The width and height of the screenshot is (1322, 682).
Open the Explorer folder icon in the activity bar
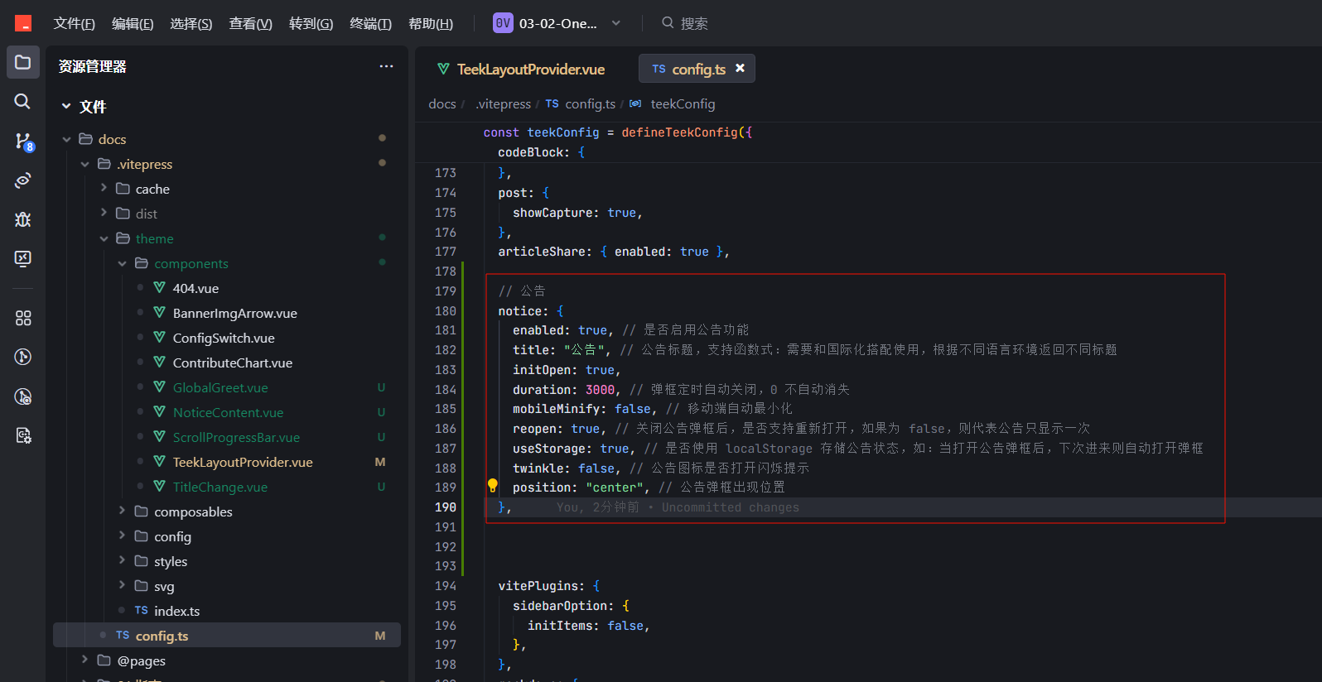pyautogui.click(x=23, y=62)
